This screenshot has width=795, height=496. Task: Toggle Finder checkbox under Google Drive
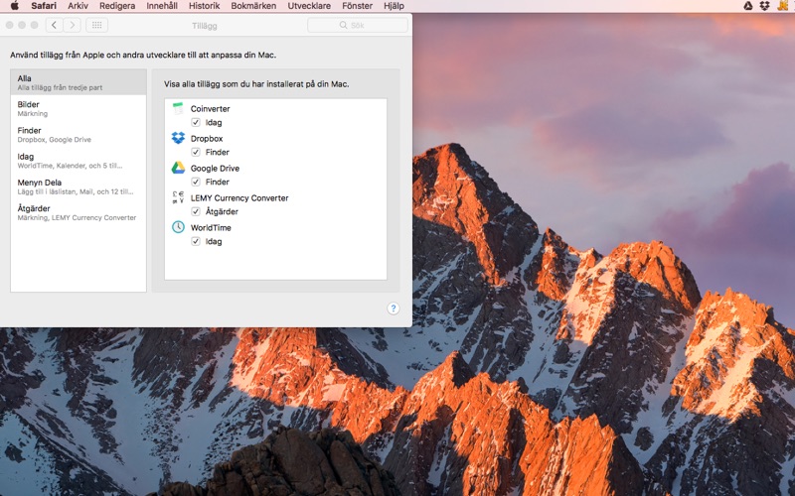tap(196, 182)
